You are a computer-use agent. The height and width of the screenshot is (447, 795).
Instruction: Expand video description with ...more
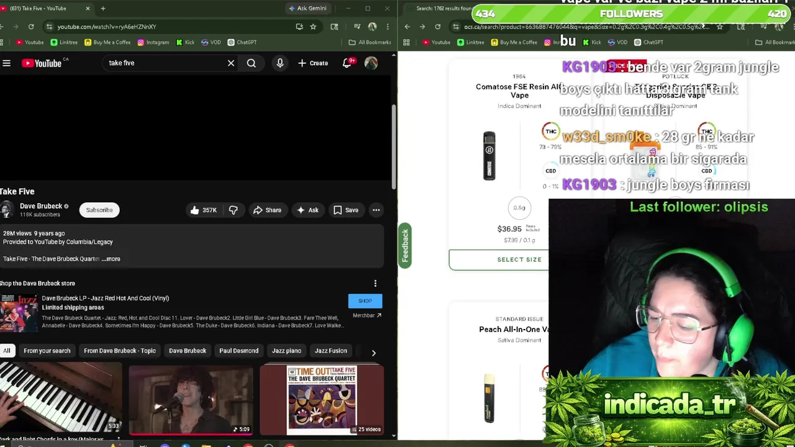[x=111, y=259]
